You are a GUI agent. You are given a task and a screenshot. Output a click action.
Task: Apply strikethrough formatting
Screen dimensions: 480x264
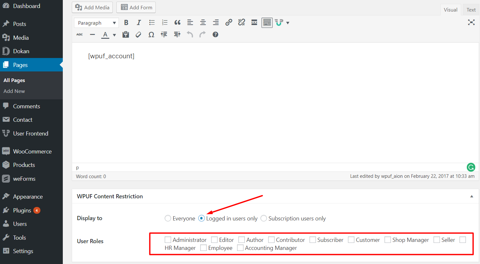click(79, 35)
